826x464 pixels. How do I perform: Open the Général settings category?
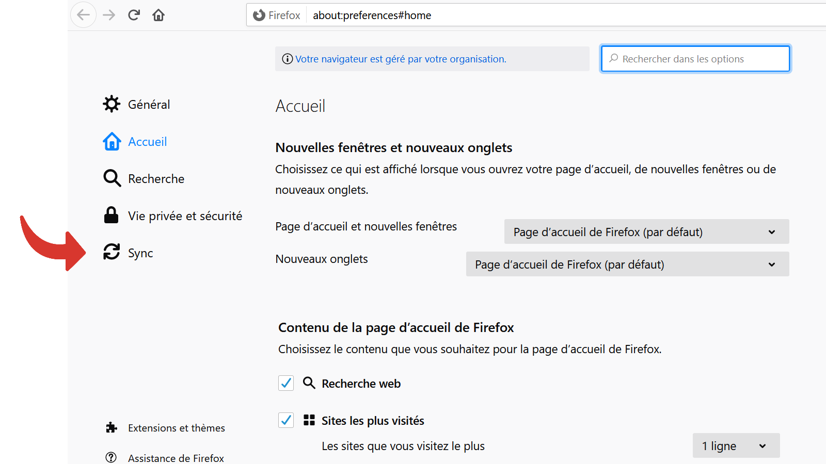point(149,104)
